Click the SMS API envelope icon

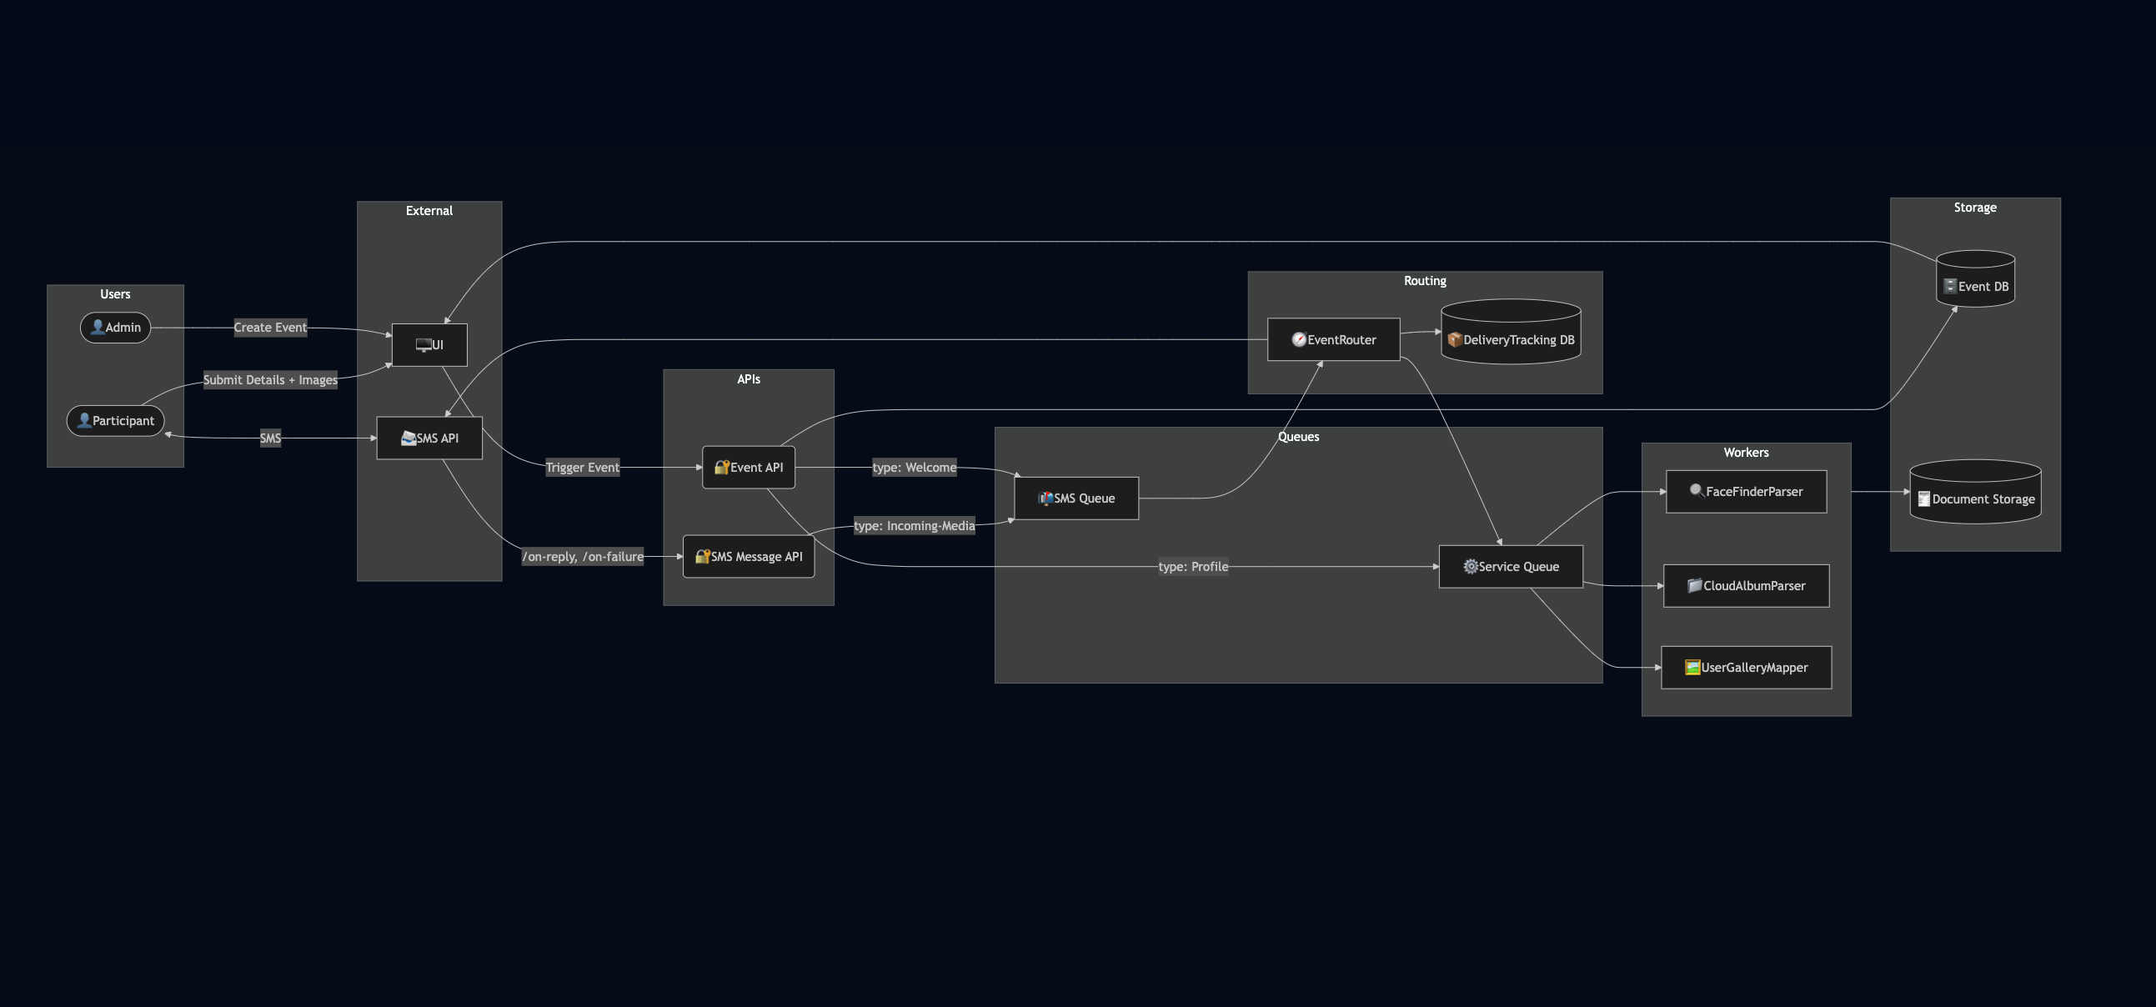pyautogui.click(x=408, y=437)
